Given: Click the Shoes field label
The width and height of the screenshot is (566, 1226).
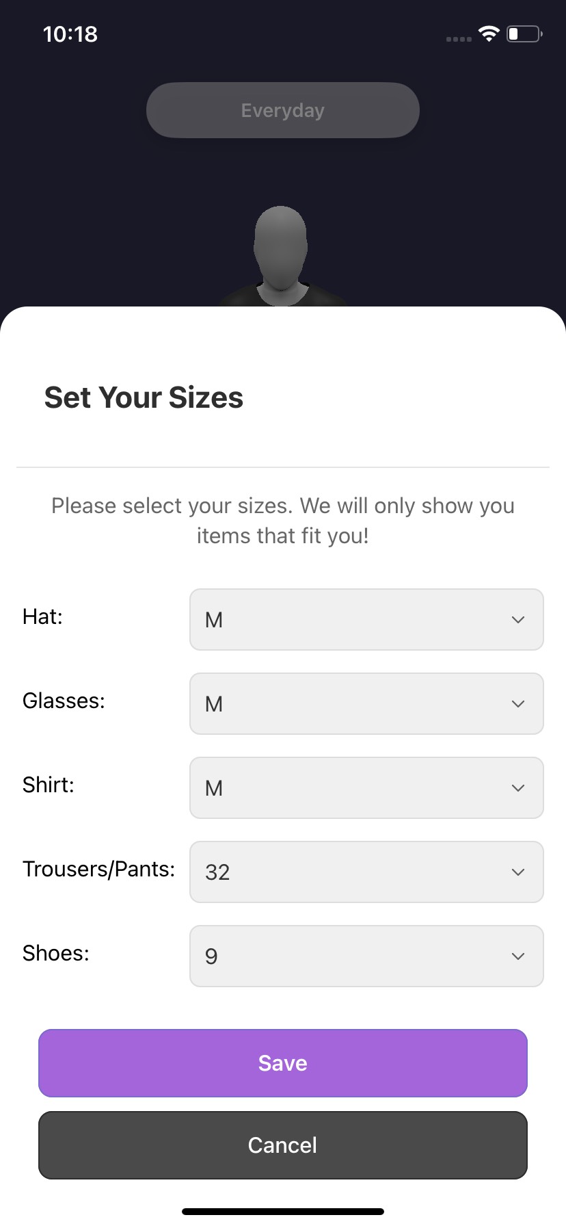Looking at the screenshot, I should click(x=56, y=953).
